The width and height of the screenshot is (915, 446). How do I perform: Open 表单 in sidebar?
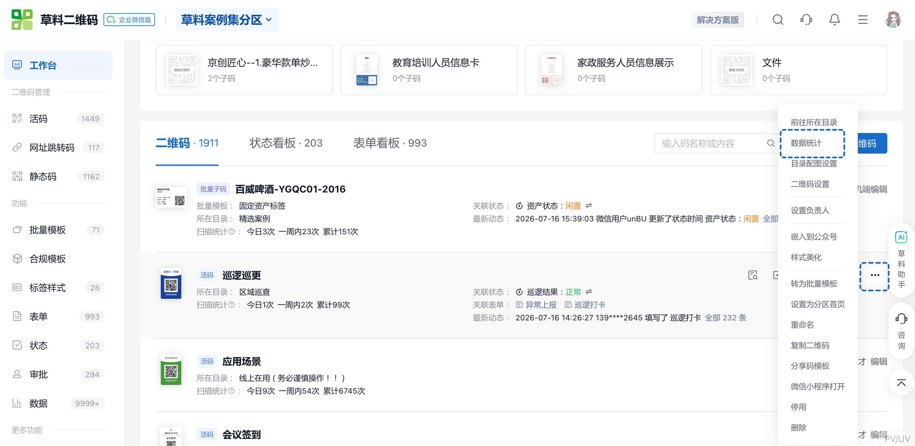click(x=58, y=317)
